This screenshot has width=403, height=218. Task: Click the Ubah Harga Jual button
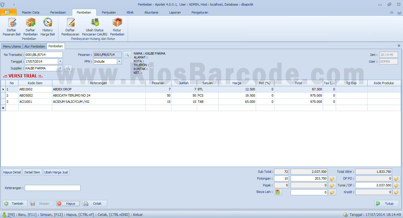56,172
